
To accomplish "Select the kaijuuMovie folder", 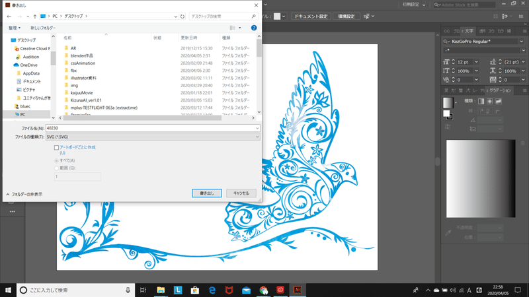I will tap(81, 92).
